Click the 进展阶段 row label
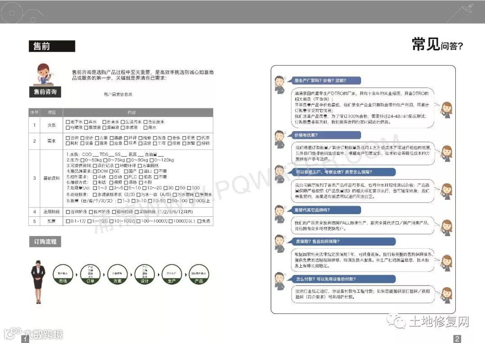Viewport: 485px width, 343px height. click(51, 212)
